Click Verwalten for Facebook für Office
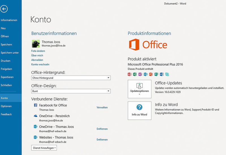This screenshot has height=155, width=226. (x=102, y=107)
